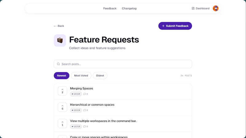Click the UI/UX tag on View multiple workspaces post
The height and width of the screenshot is (138, 246).
(x=76, y=126)
